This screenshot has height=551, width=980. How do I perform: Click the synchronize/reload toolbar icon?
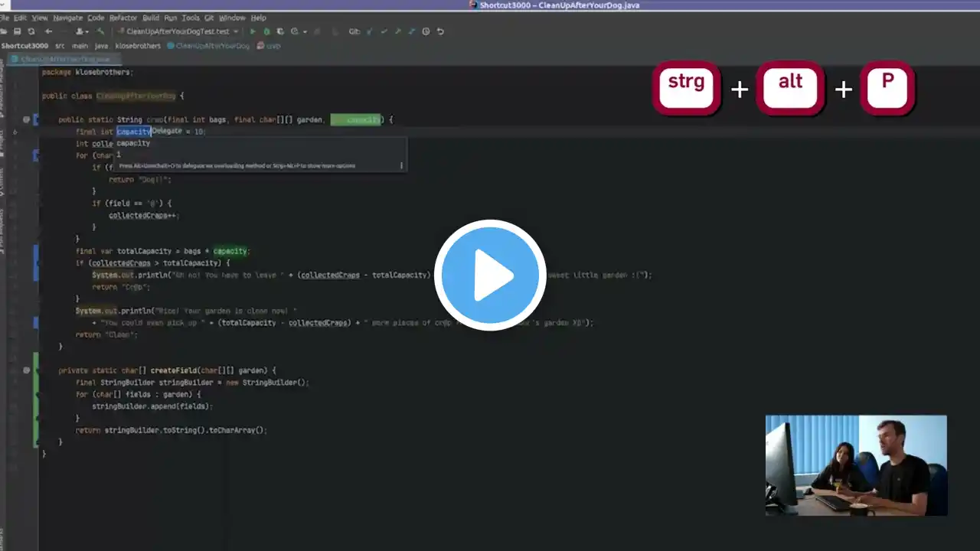coord(31,31)
